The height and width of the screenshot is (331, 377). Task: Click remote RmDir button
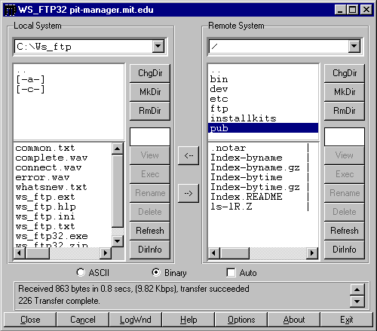pyautogui.click(x=345, y=111)
